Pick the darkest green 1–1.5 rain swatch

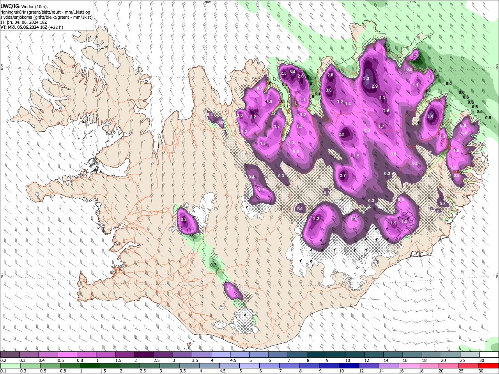click(x=90, y=365)
